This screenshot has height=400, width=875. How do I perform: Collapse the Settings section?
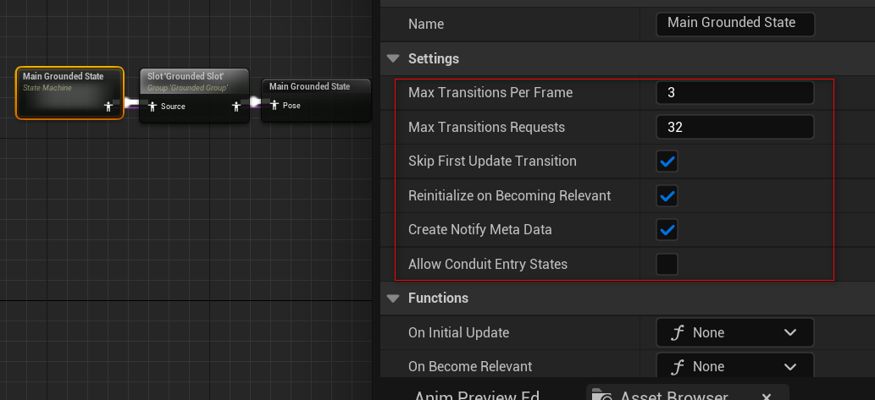click(x=393, y=59)
